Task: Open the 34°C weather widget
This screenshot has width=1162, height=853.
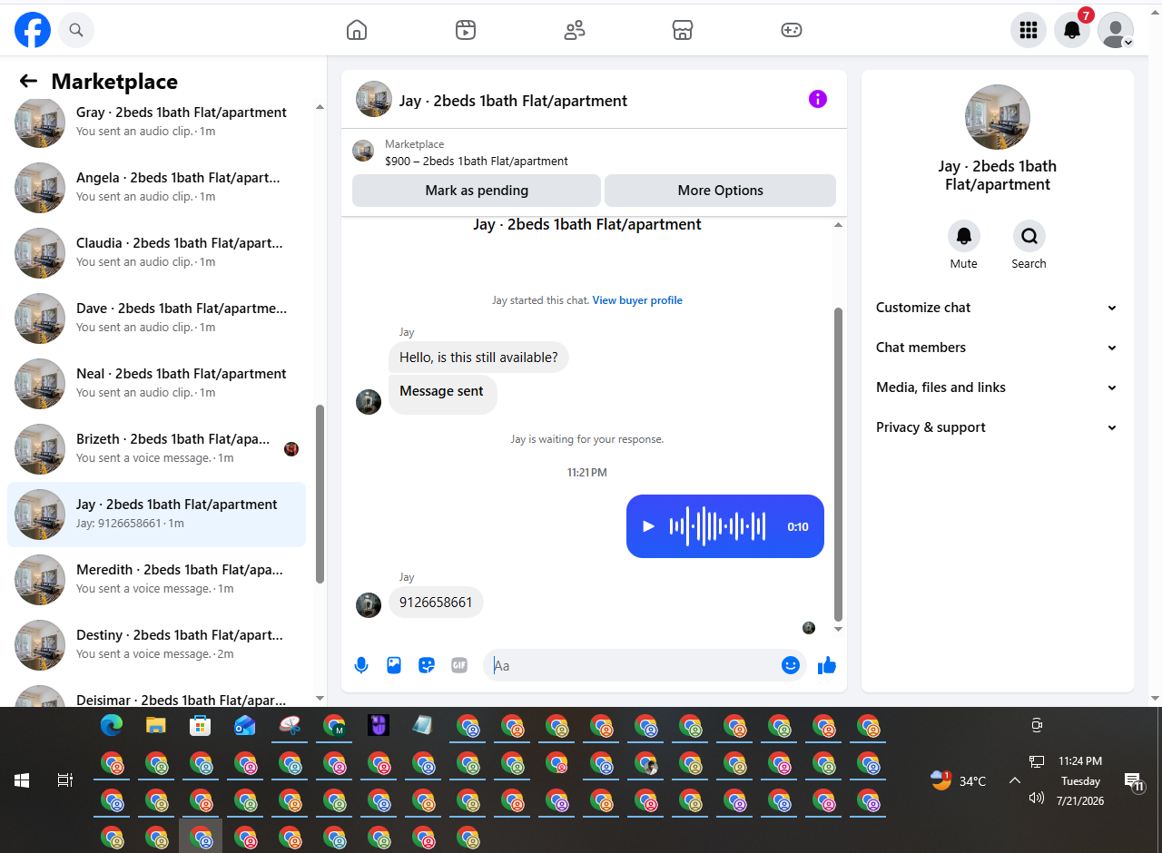Action: (x=959, y=780)
